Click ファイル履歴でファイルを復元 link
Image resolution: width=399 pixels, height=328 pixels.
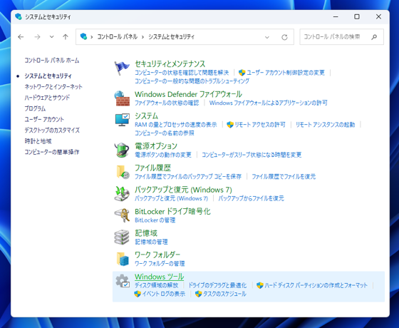pos(284,177)
